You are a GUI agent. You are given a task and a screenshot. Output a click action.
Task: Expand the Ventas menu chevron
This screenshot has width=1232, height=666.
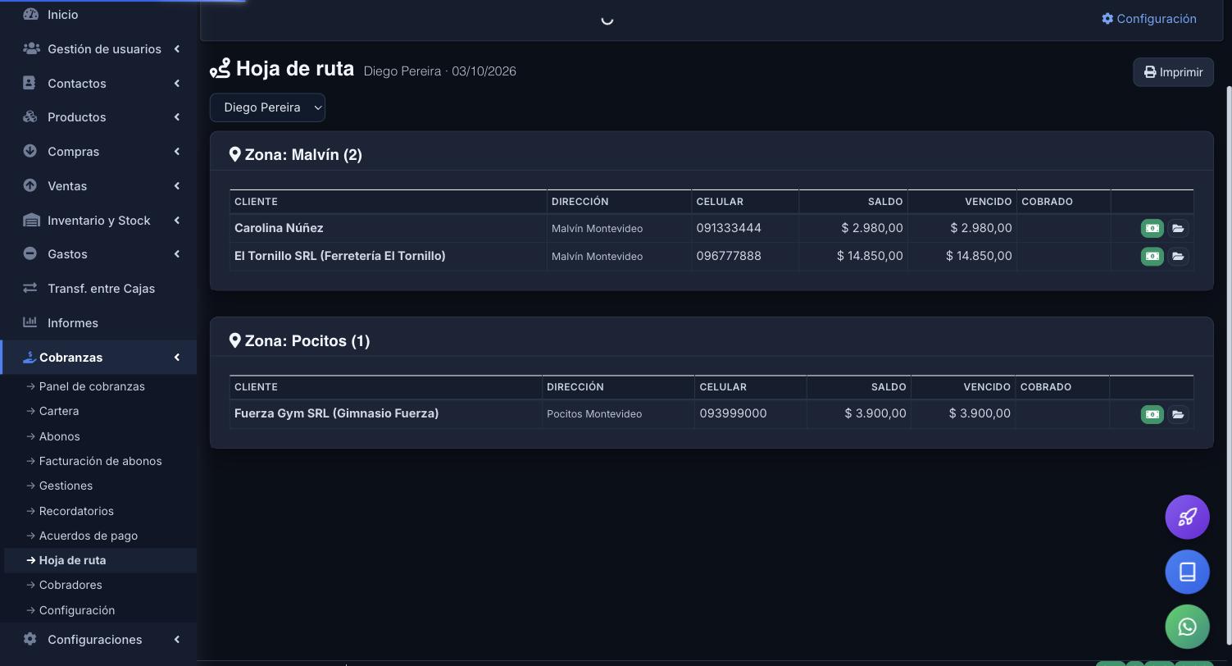tap(176, 185)
